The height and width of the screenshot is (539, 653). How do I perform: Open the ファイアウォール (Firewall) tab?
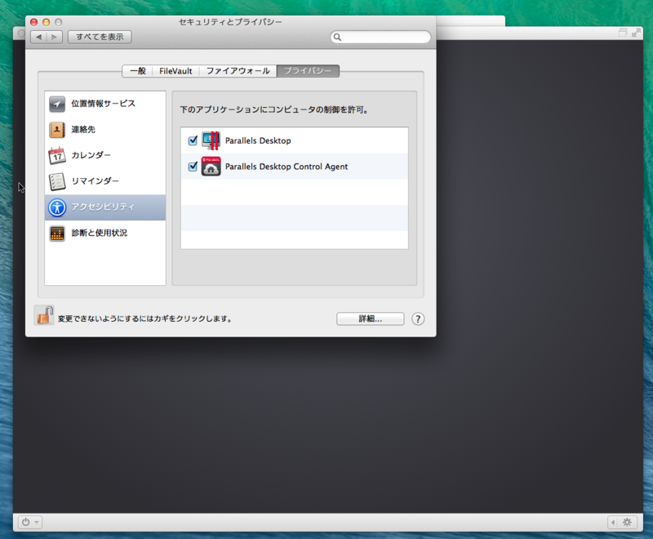236,71
